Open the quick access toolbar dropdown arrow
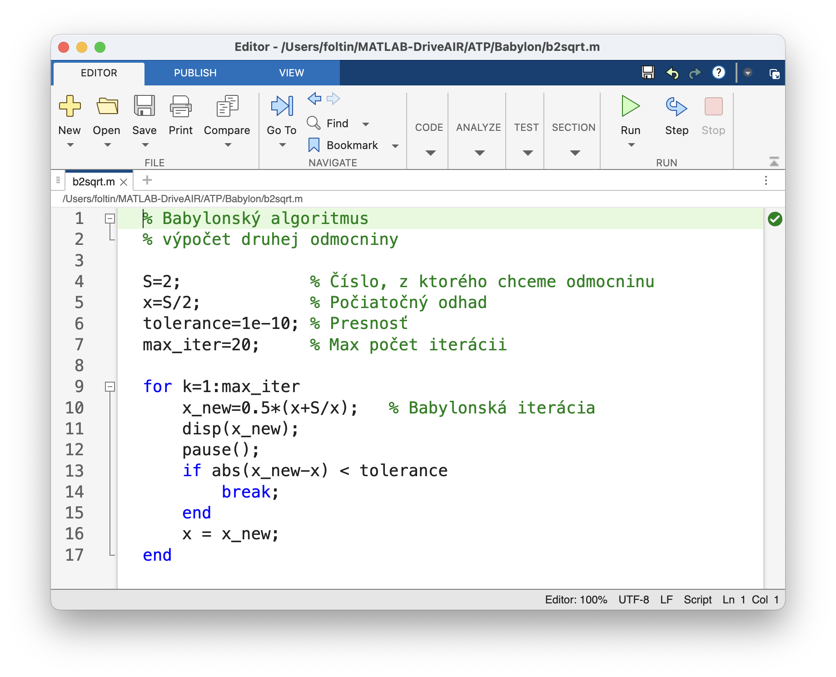This screenshot has width=836, height=677. tap(748, 73)
